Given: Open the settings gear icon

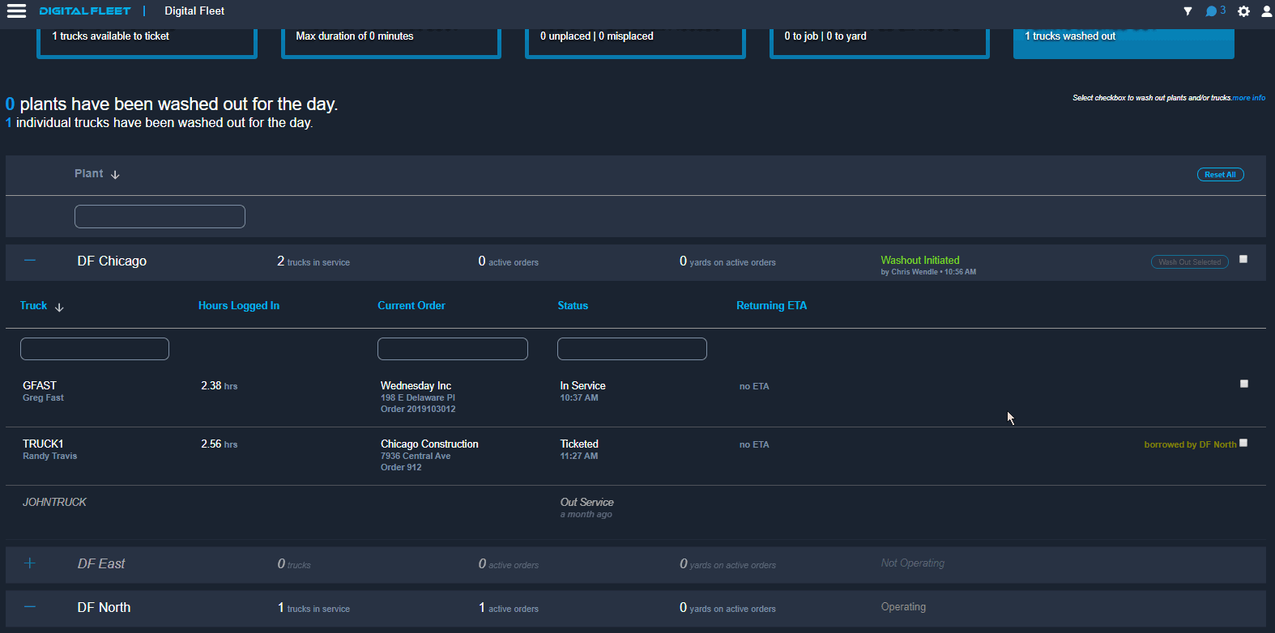Looking at the screenshot, I should coord(1243,11).
